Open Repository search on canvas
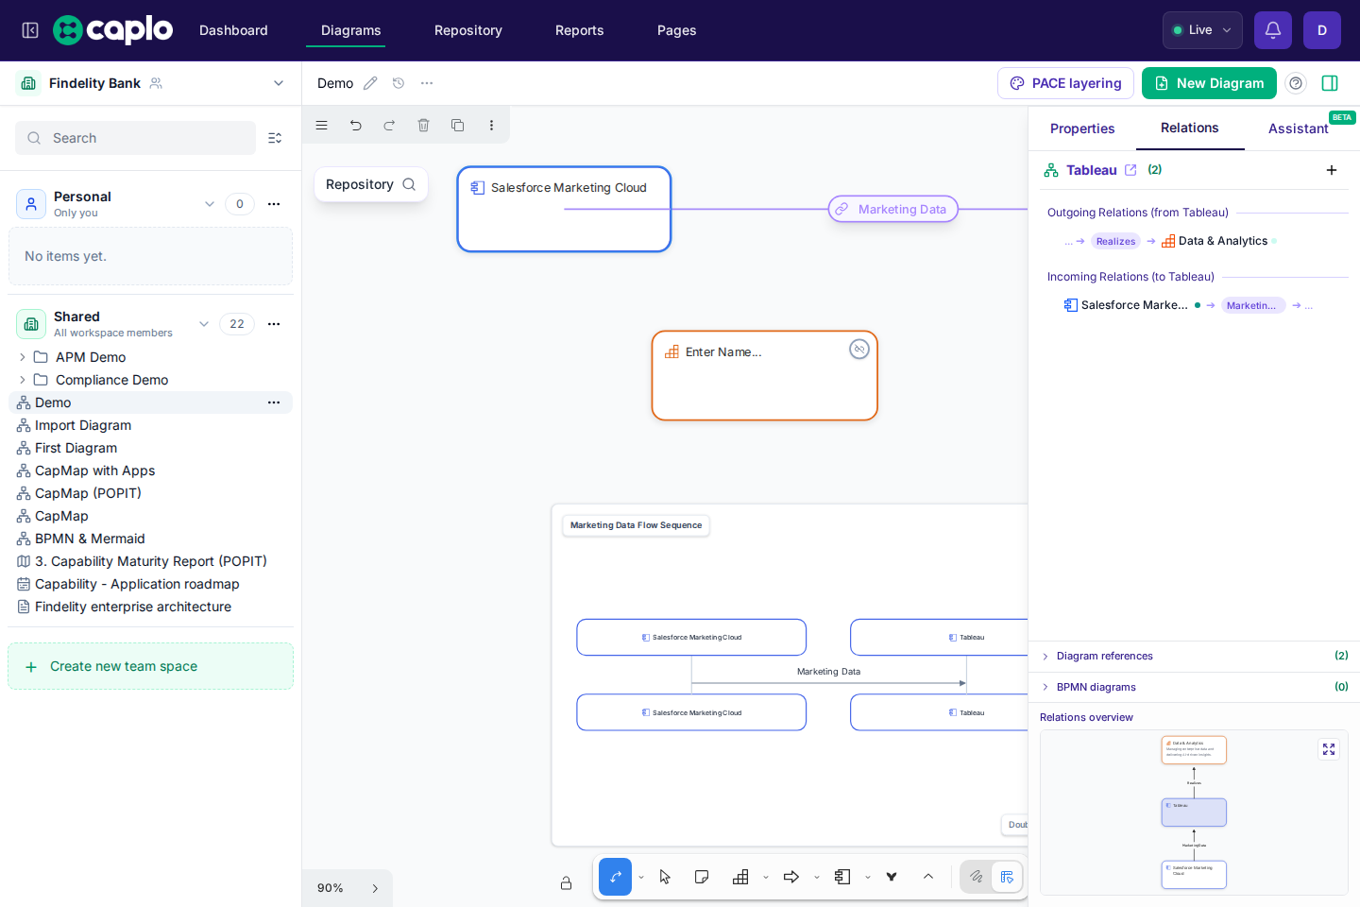 (371, 184)
